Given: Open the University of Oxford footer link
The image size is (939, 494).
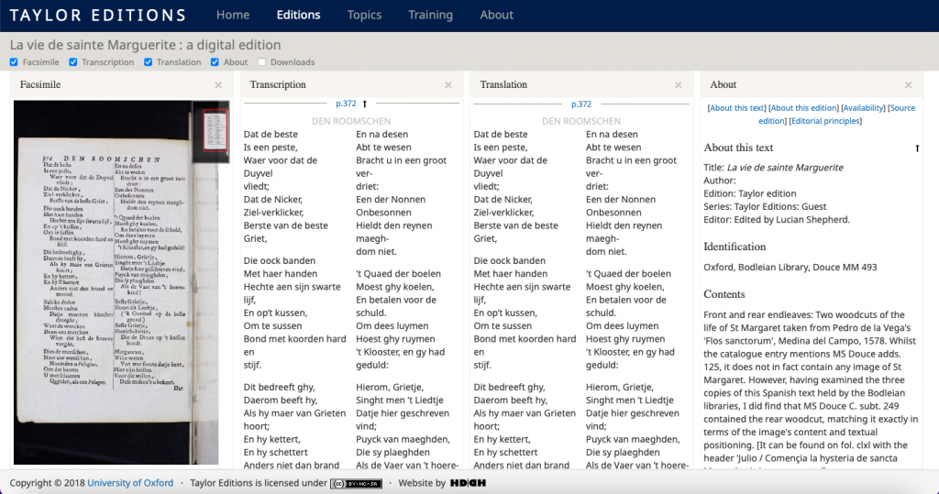Looking at the screenshot, I should tap(130, 483).
